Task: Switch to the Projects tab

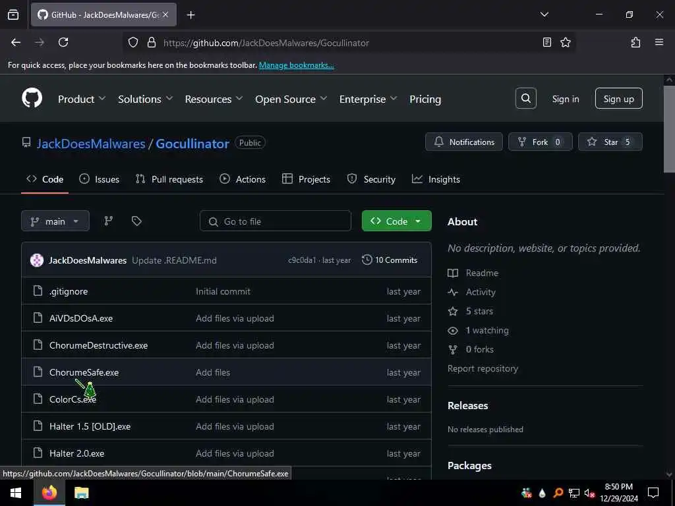Action: [306, 179]
